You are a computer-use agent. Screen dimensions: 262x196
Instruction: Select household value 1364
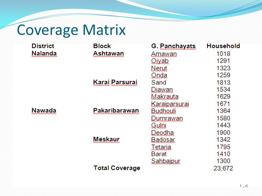pos(224,111)
